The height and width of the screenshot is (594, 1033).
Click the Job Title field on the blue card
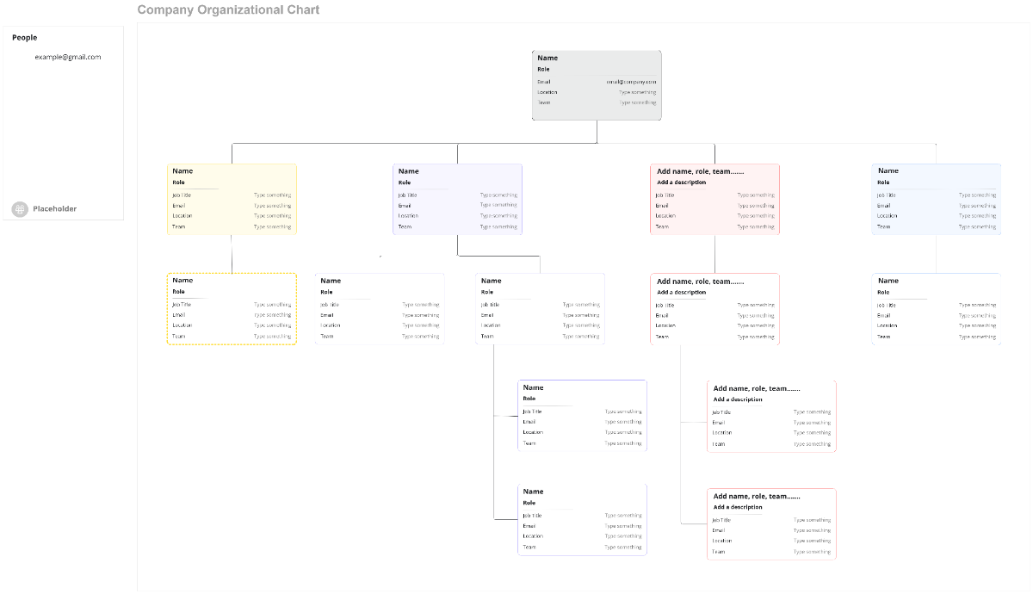pyautogui.click(x=886, y=195)
